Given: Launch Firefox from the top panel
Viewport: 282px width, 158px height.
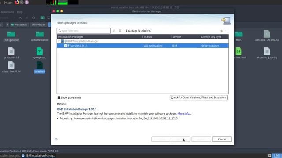Looking at the screenshot, I should [x=17, y=2].
